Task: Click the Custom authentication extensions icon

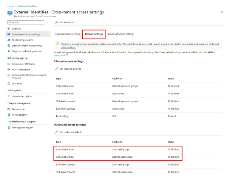Action: point(9,75)
